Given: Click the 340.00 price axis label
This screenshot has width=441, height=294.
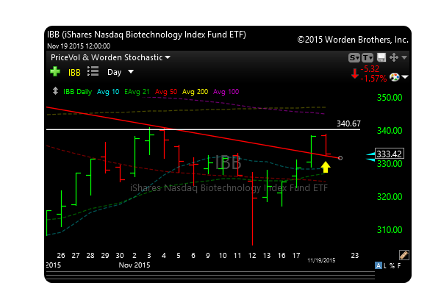Looking at the screenshot, I should [390, 131].
